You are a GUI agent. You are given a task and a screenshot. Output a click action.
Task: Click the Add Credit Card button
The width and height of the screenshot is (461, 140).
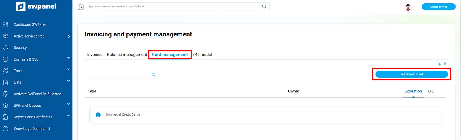click(x=412, y=74)
